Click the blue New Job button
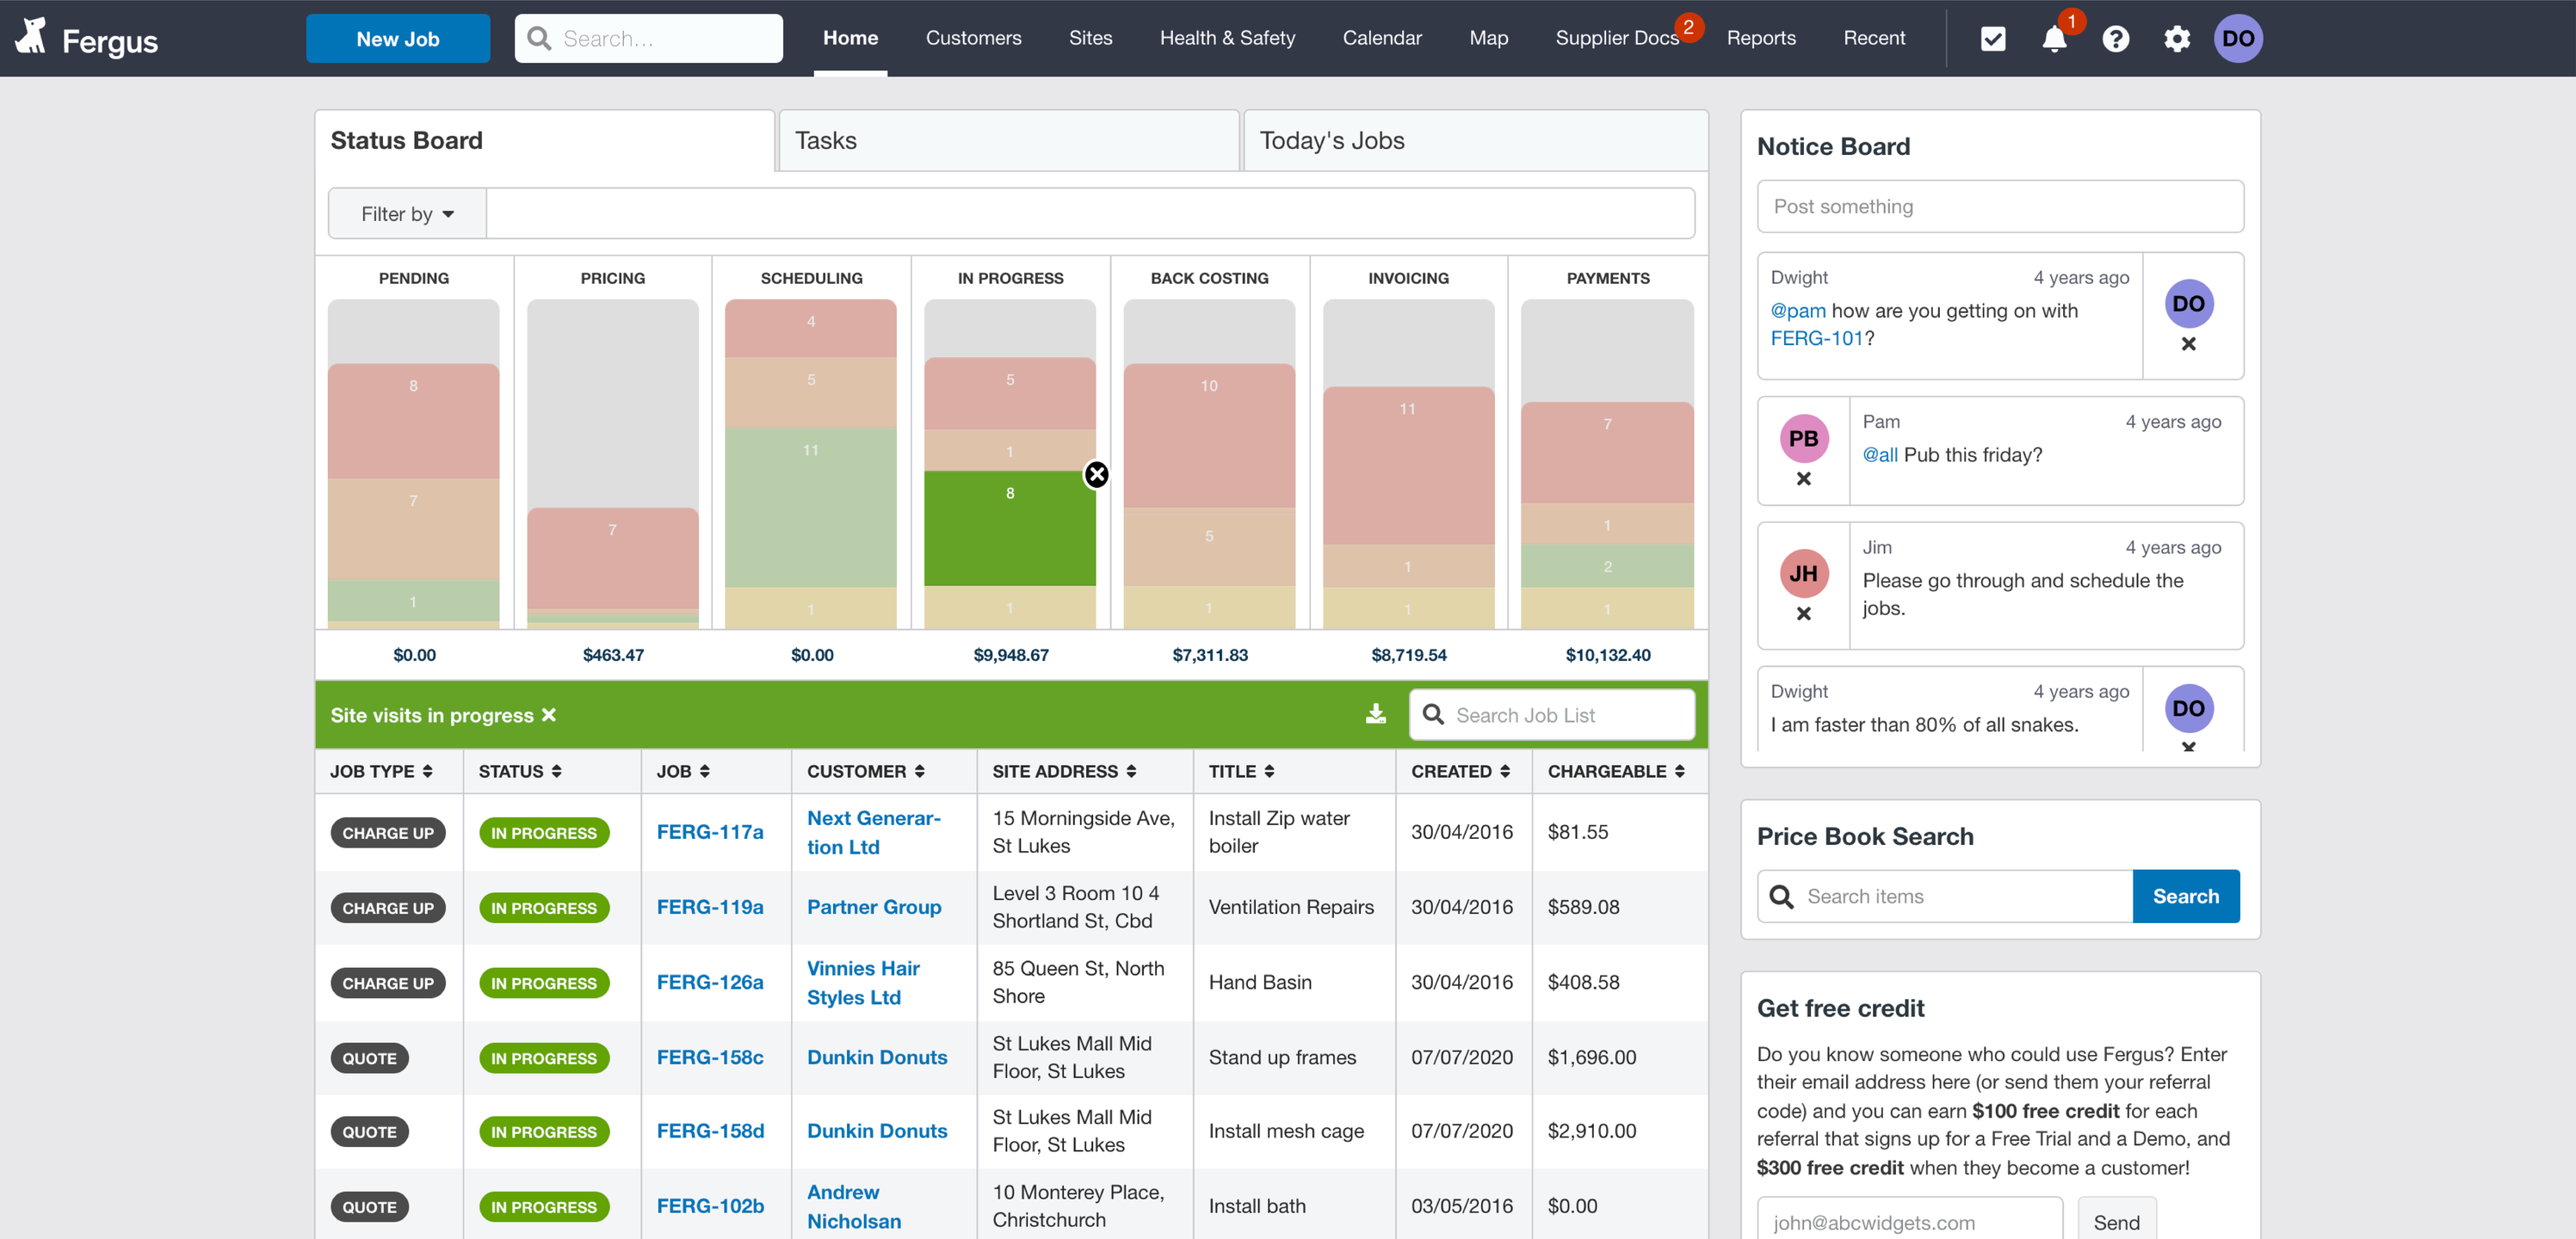The width and height of the screenshot is (2576, 1239). tap(397, 39)
